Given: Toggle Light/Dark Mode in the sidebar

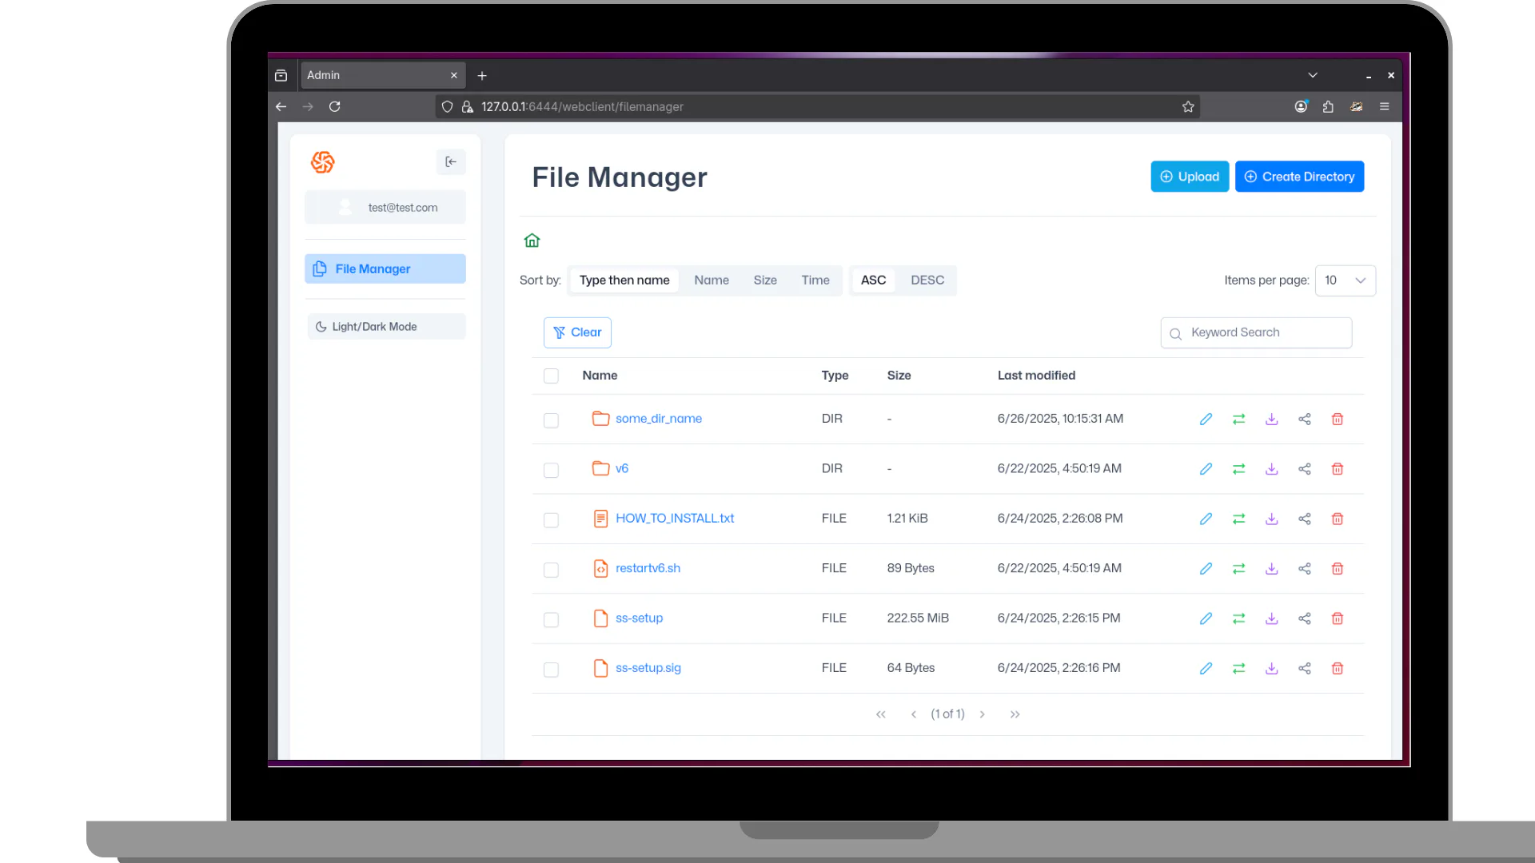Looking at the screenshot, I should point(386,327).
